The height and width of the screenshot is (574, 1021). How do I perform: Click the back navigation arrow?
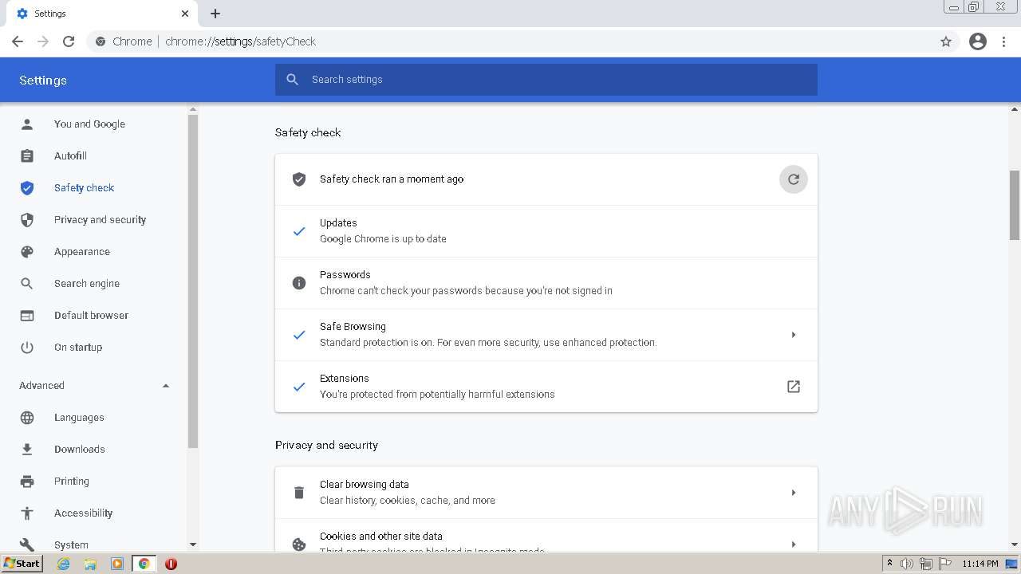[18, 41]
